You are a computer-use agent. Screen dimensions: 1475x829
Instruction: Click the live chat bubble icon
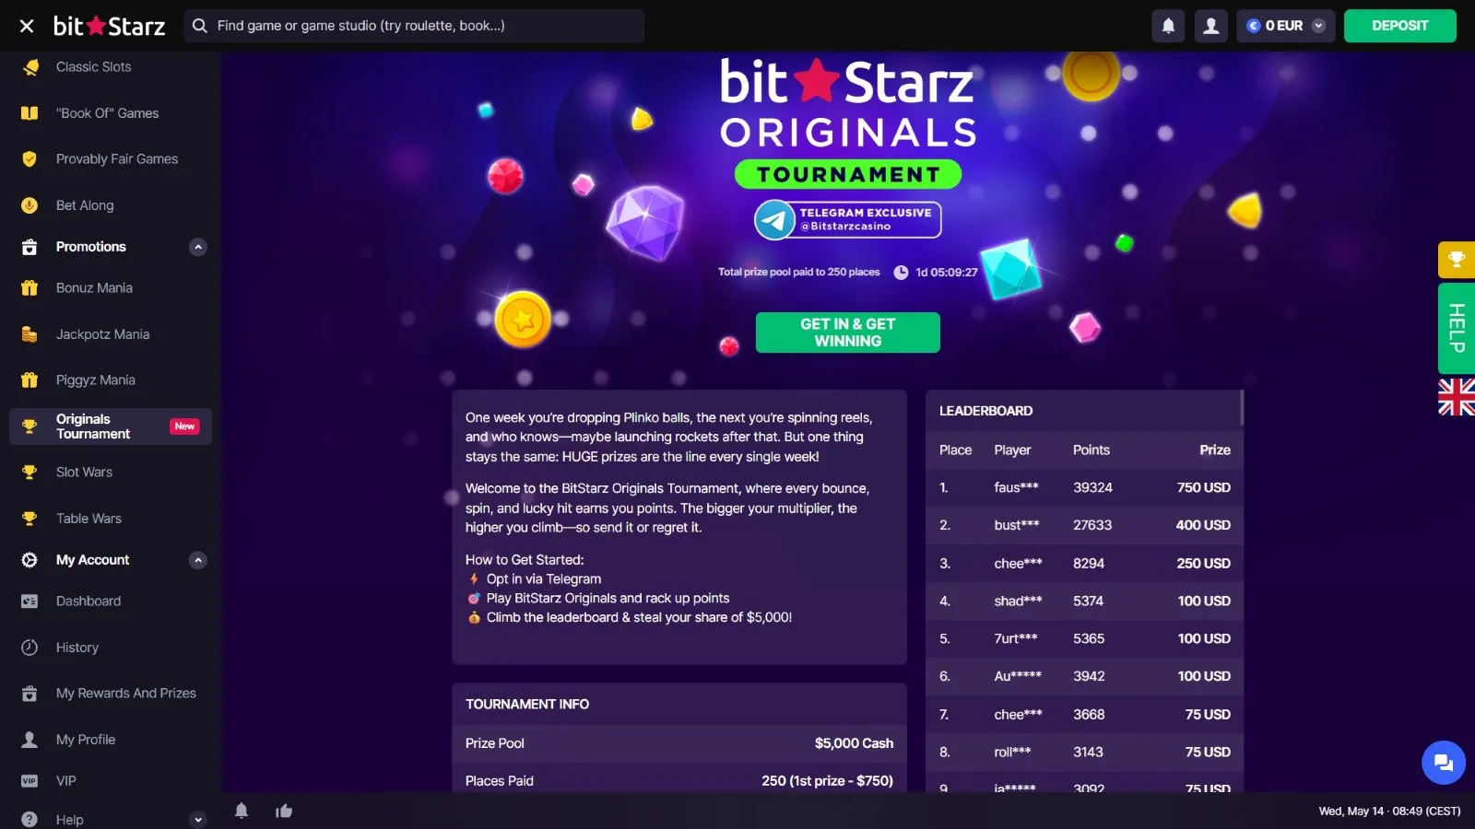1444,763
